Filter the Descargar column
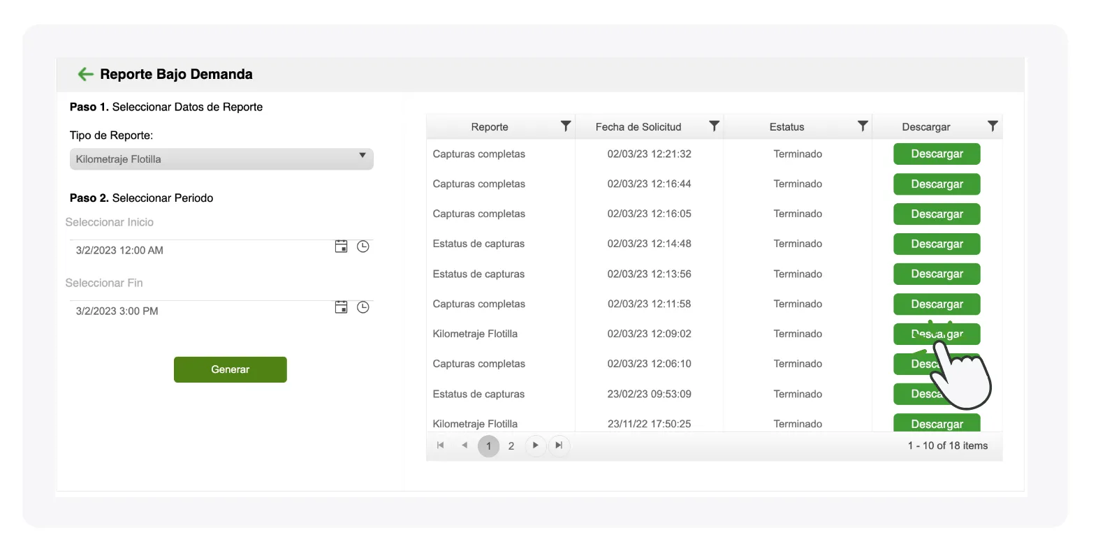The width and height of the screenshot is (1105, 553). pyautogui.click(x=993, y=126)
